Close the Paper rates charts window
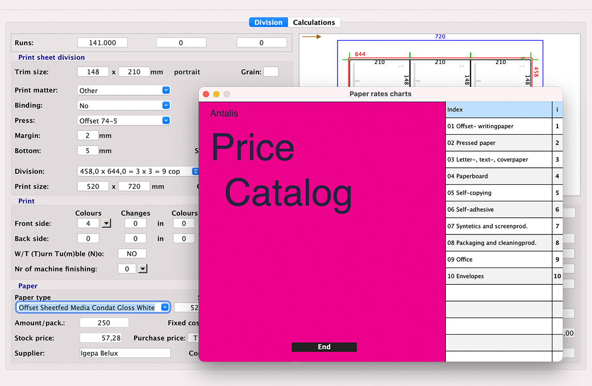 [206, 94]
